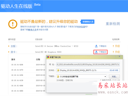This screenshot has height=96, width=128.
Task: Open the USB宝盒 link
Action: pyautogui.click(x=81, y=27)
